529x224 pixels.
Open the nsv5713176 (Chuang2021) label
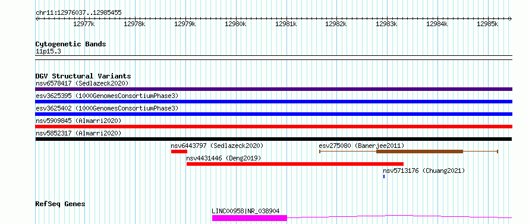424,171
